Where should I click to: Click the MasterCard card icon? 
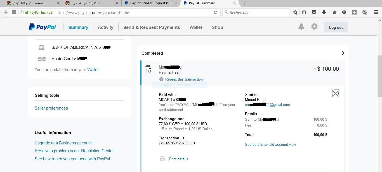click(42, 59)
